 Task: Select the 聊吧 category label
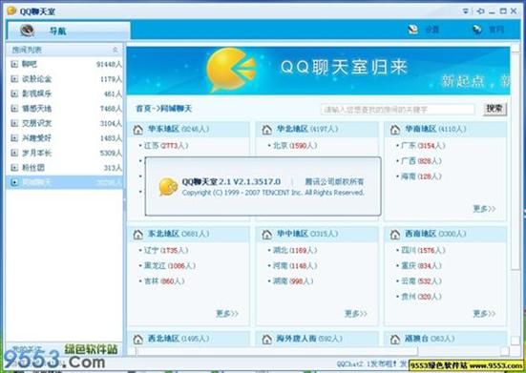coord(30,64)
